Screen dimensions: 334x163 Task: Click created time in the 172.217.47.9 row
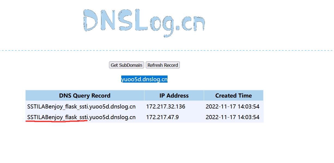click(232, 117)
